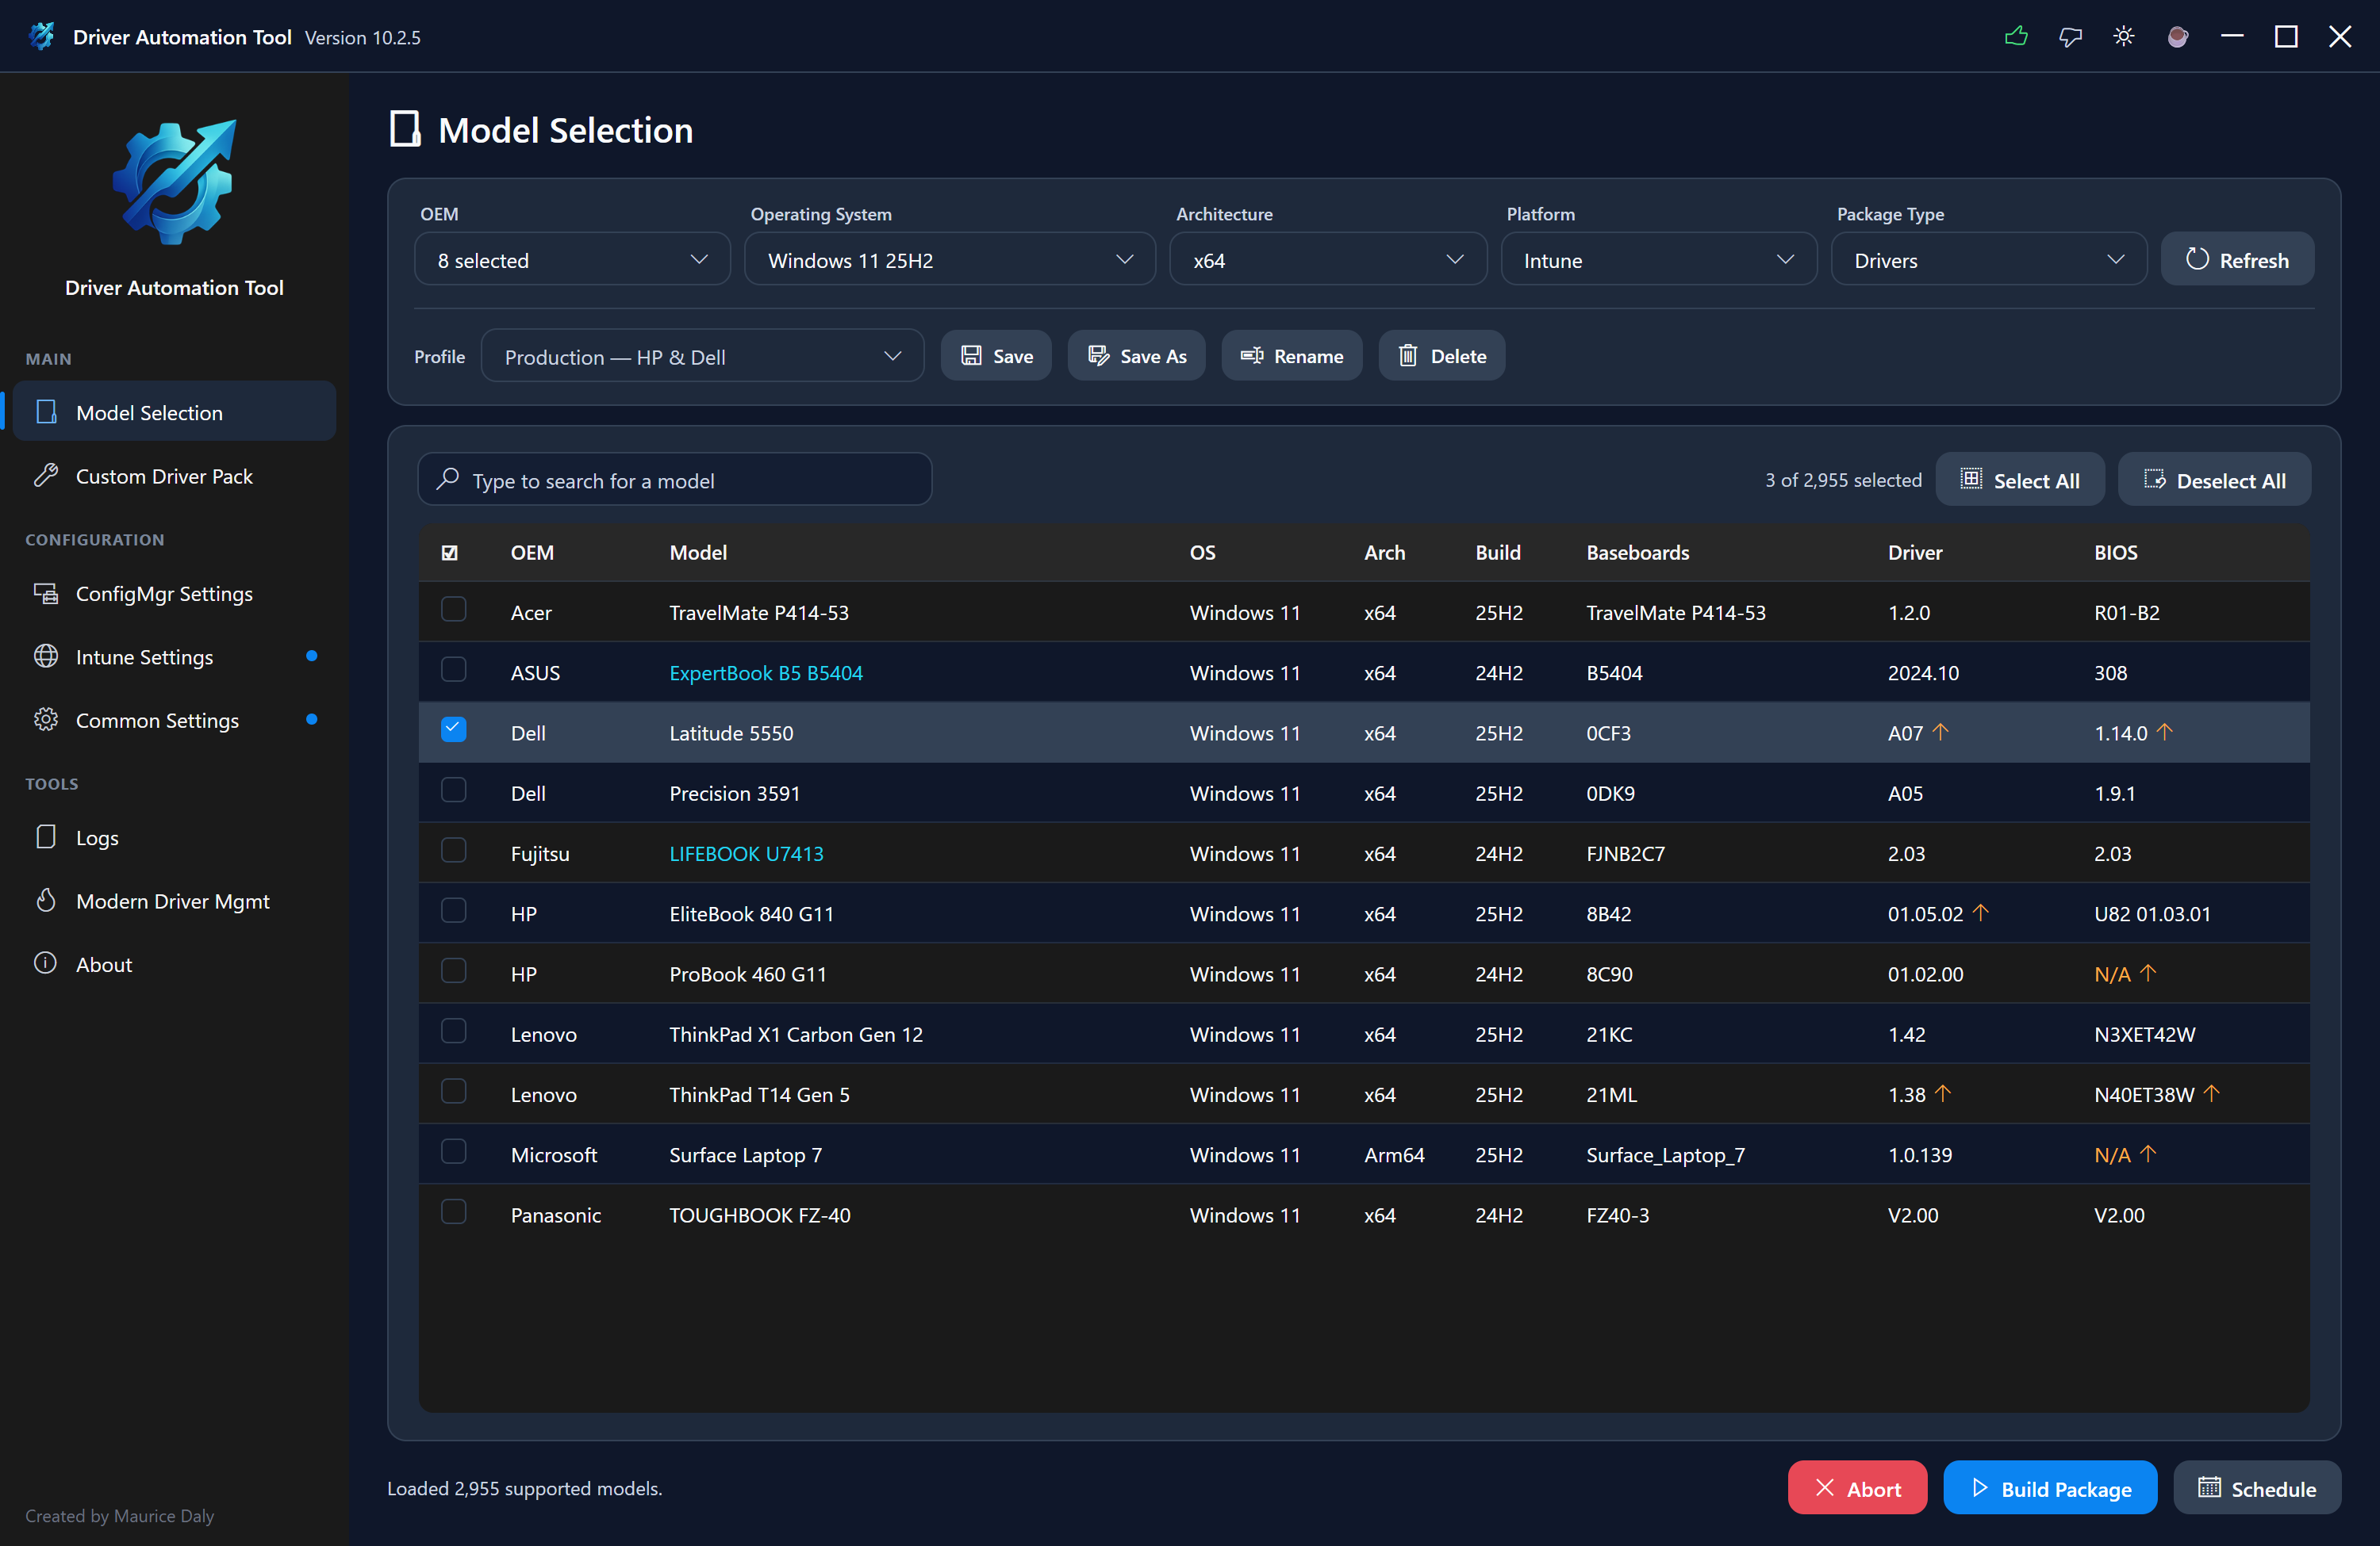The height and width of the screenshot is (1546, 2380).
Task: Open the About page
Action: [174, 964]
